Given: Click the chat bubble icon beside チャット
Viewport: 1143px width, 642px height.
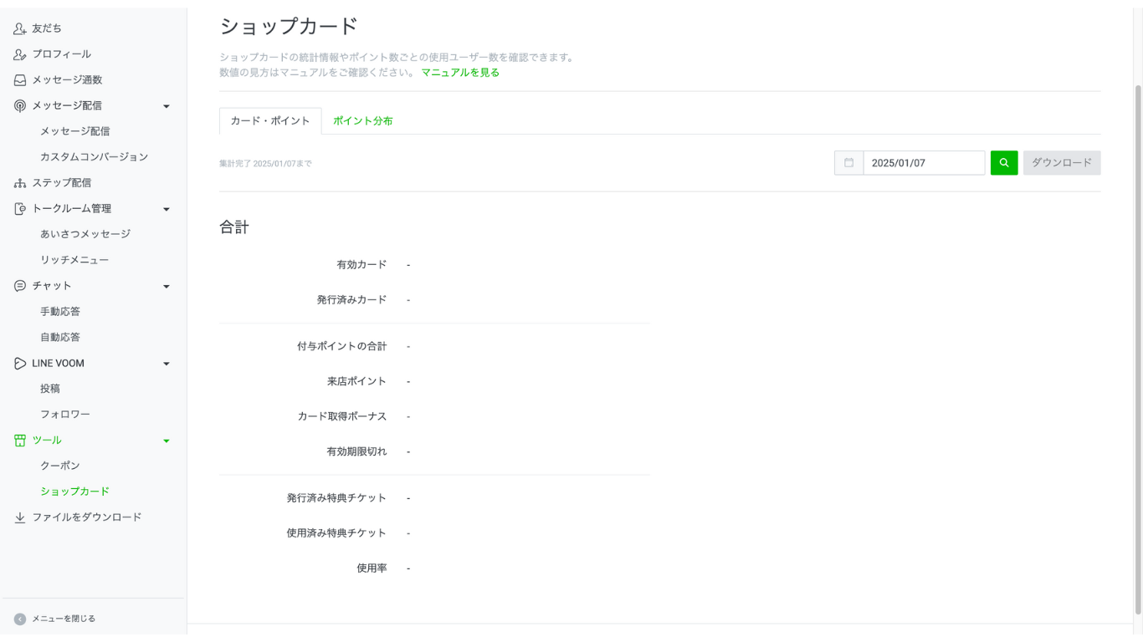Looking at the screenshot, I should click(20, 286).
